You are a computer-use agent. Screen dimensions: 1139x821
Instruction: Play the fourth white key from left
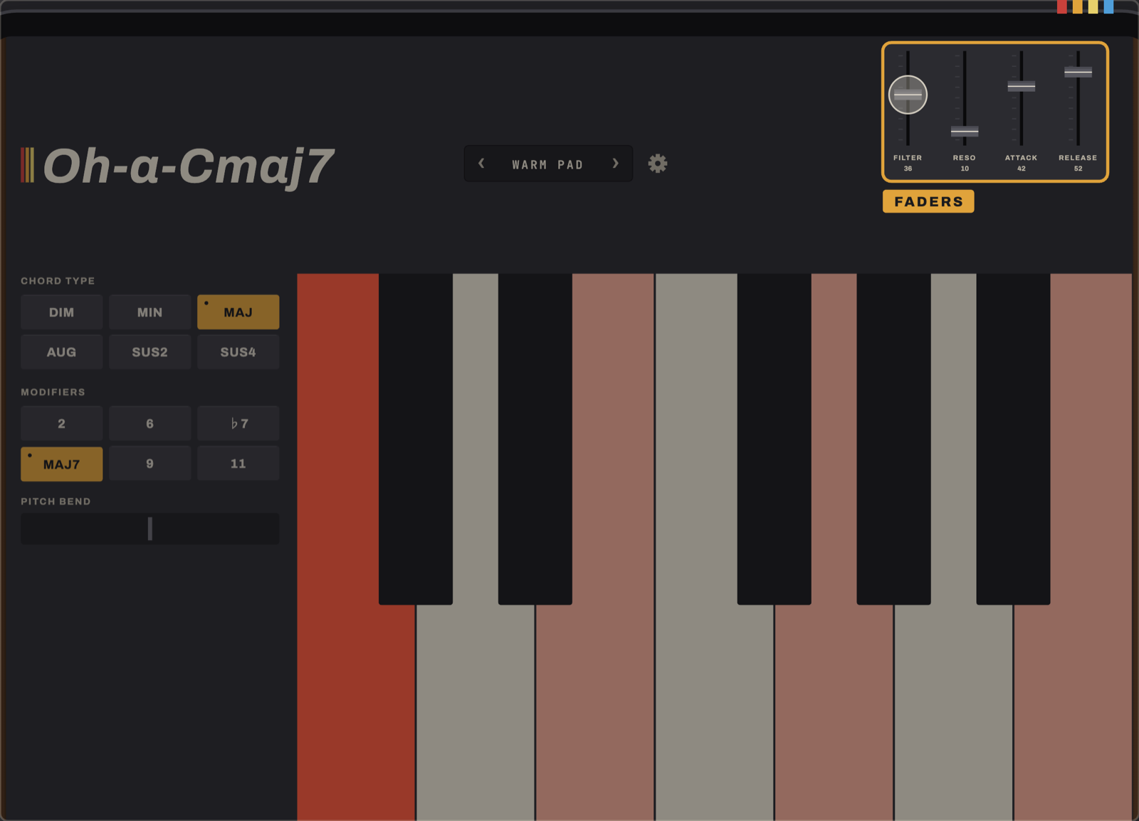714,711
